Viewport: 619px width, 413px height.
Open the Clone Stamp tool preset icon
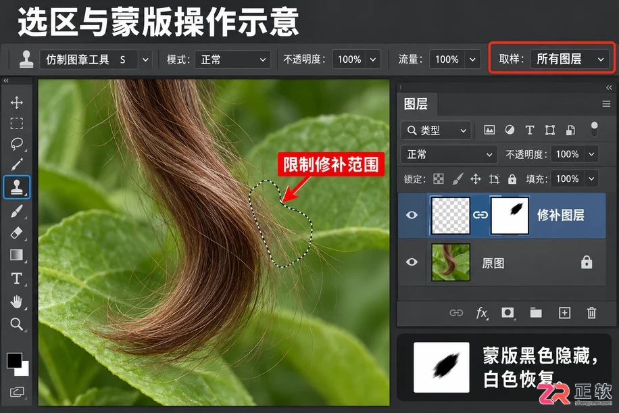click(26, 59)
